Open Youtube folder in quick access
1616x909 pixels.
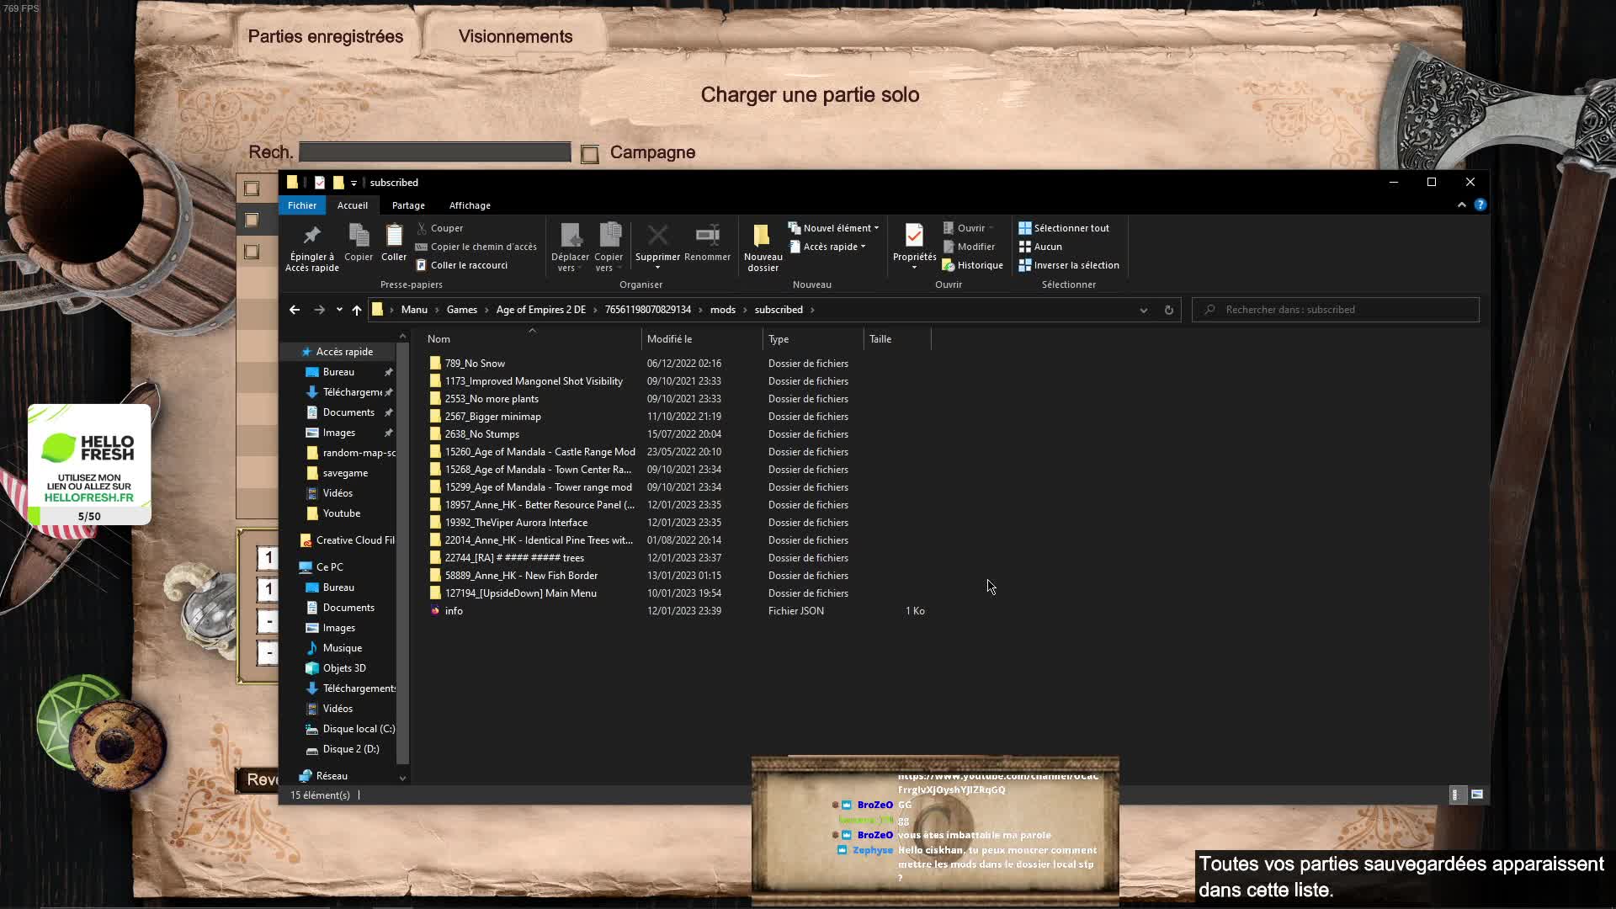pyautogui.click(x=341, y=513)
